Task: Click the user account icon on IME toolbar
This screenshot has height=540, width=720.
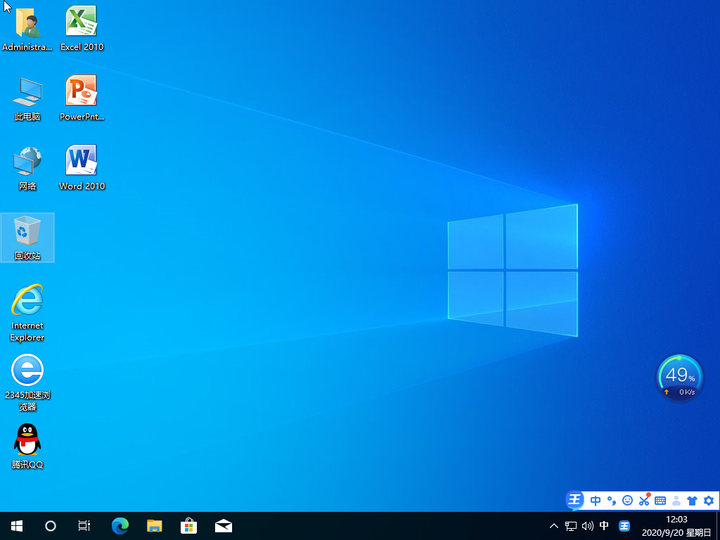Action: 676,501
